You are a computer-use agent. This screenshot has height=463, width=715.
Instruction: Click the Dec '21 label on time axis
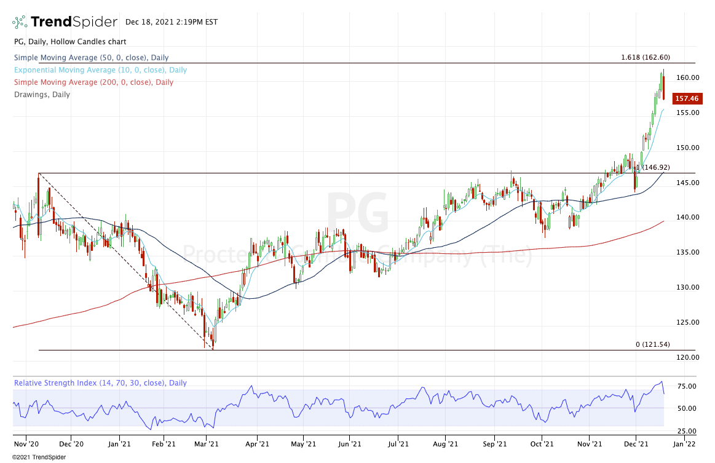click(637, 443)
